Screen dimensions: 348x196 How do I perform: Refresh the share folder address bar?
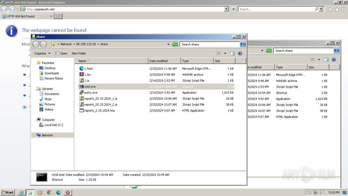(175, 44)
